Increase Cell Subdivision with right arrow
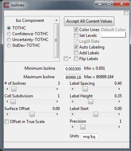Screen dimensions: 131x151 (x=58, y=101)
